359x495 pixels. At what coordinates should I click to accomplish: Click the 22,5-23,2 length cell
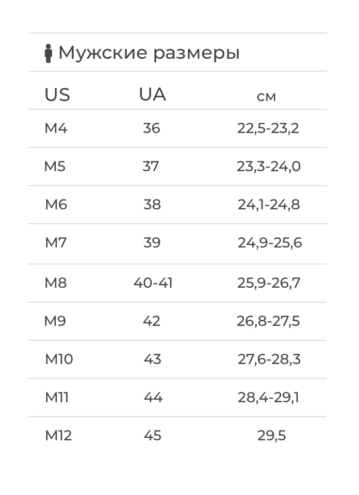[x=268, y=128]
